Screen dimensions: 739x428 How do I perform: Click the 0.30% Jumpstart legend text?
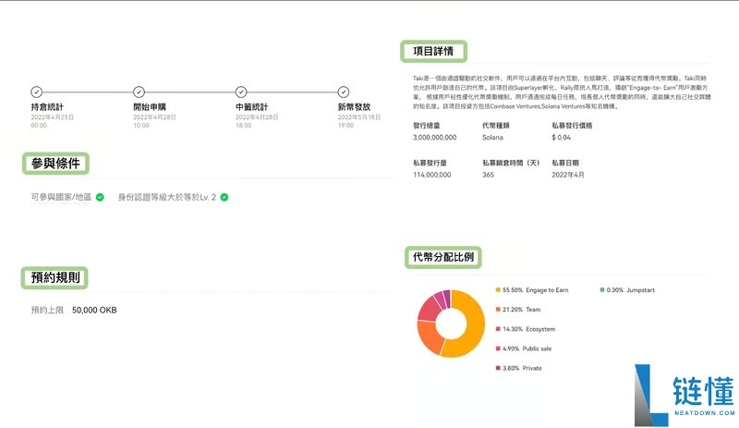[x=631, y=289]
